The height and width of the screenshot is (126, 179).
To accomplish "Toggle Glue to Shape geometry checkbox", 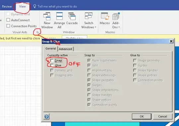I will click(x=135, y=61).
